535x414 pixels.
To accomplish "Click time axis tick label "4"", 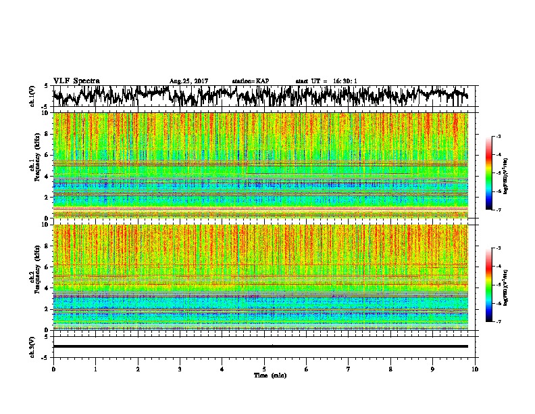I will pyautogui.click(x=222, y=369).
